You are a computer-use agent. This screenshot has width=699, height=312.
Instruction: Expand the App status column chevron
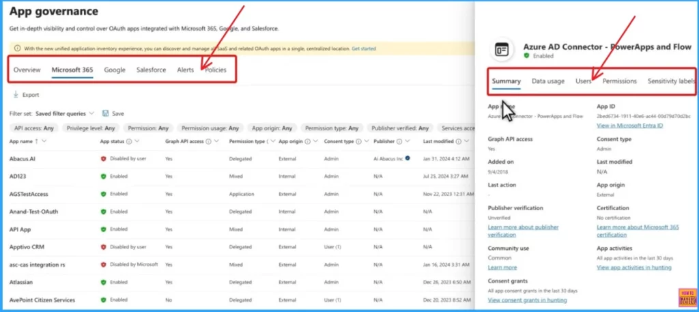coord(137,141)
